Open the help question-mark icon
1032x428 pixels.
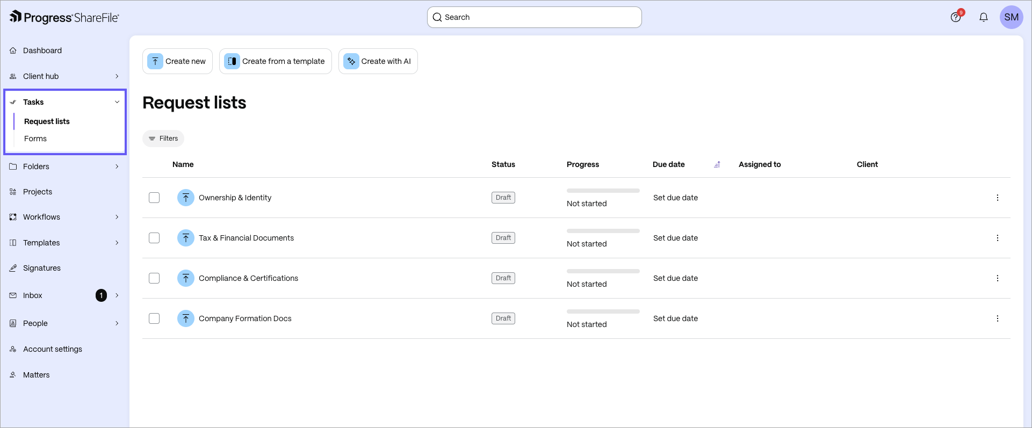coord(956,17)
